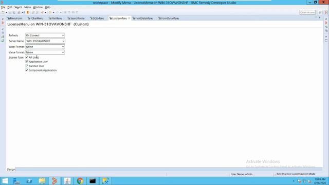Minimize the editor area using the minimize icon
The image size is (329, 185).
click(x=316, y=17)
